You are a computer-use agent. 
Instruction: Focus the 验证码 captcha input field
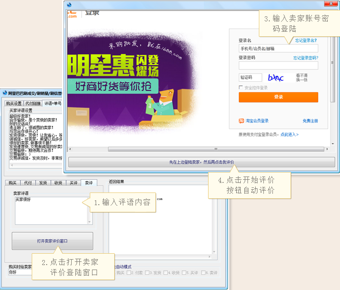250,78
